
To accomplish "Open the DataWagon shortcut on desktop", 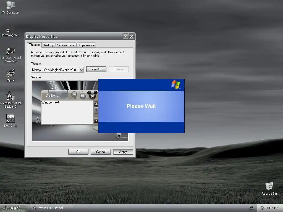I will coord(10,33).
